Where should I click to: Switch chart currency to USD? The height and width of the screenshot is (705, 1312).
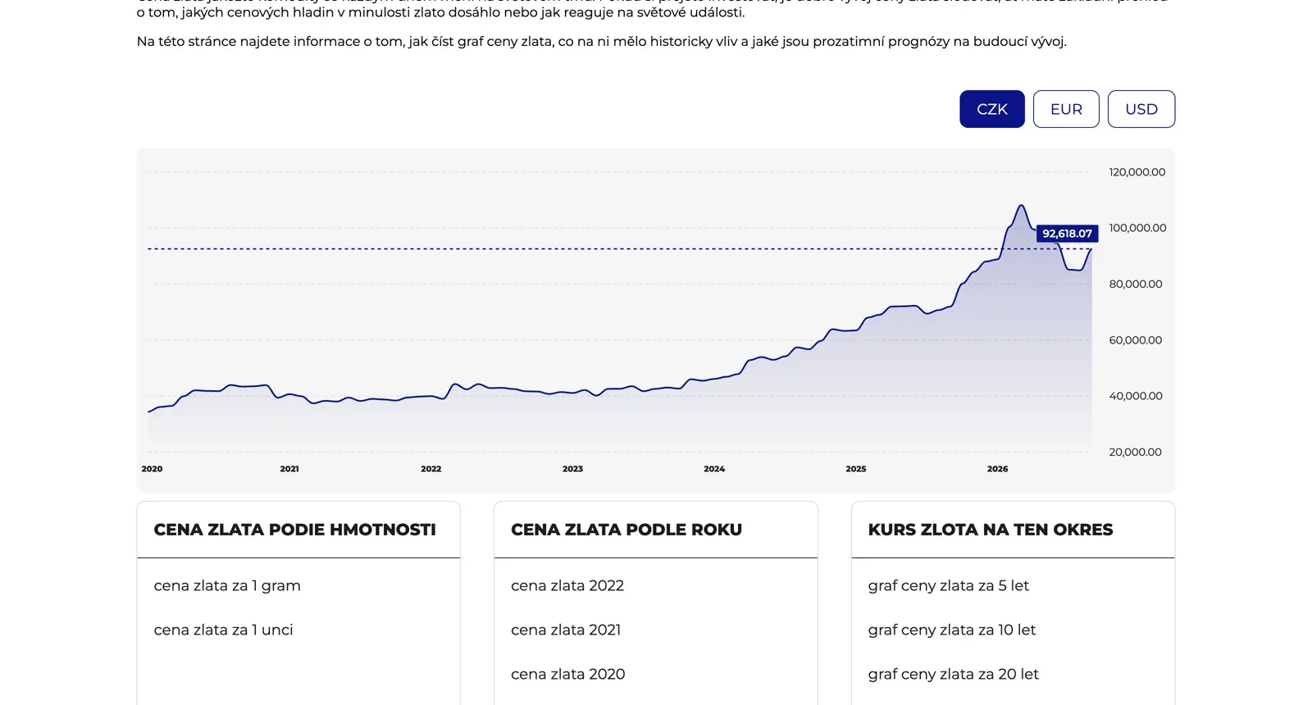[1141, 109]
